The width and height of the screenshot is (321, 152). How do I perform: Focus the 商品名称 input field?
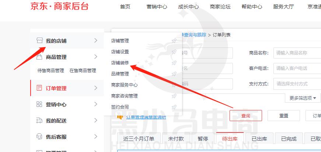(297, 53)
